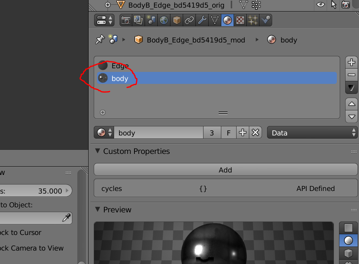
Task: Select the Edge material slot
Action: (217, 66)
